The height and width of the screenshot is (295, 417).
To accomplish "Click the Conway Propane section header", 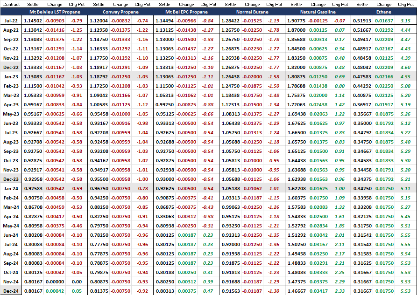I will (x=120, y=12).
